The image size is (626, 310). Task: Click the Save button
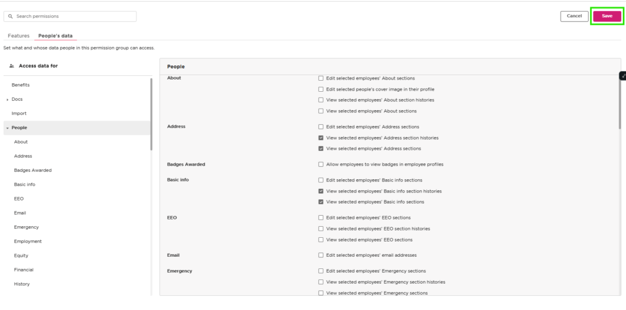tap(607, 16)
